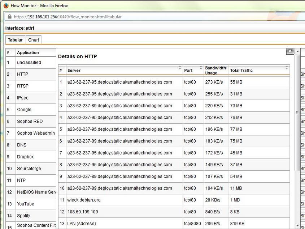
Task: Click the Total Traffic column header label
Action: point(241,71)
